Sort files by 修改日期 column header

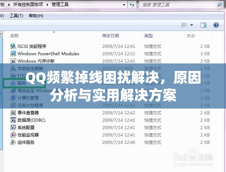(x=111, y=36)
